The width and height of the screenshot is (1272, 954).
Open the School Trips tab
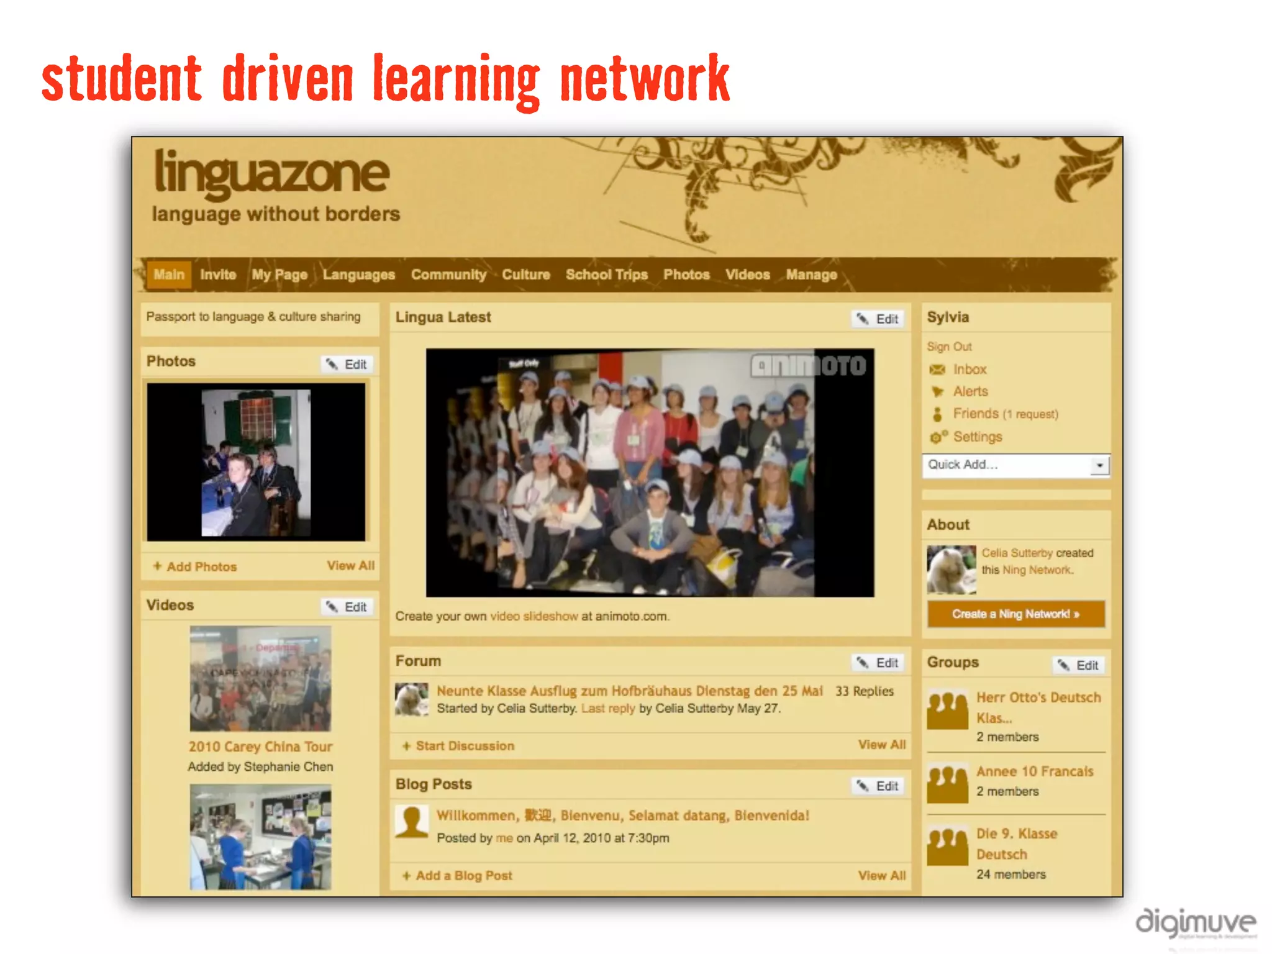pyautogui.click(x=606, y=275)
